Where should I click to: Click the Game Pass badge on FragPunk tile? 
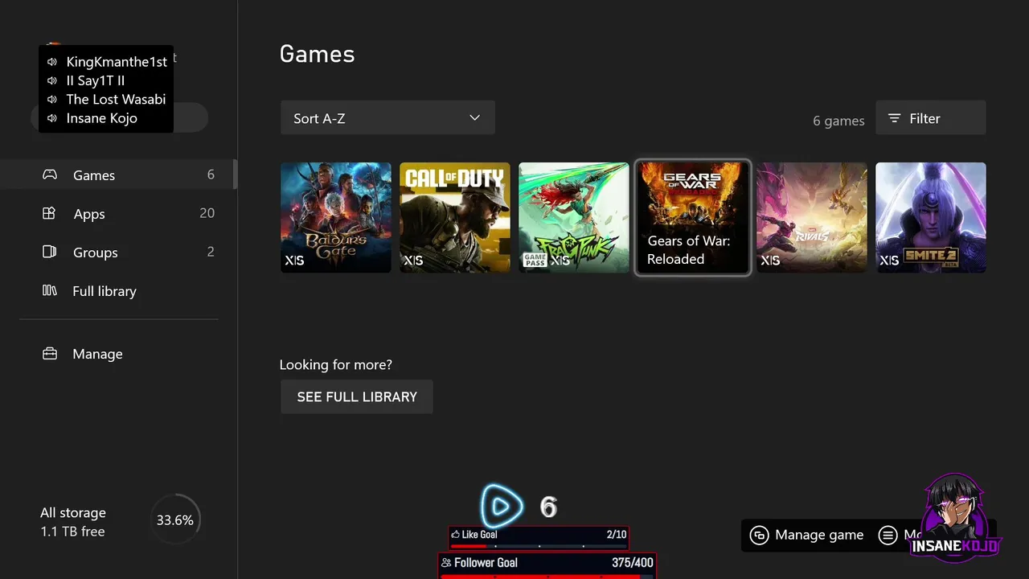(x=535, y=260)
